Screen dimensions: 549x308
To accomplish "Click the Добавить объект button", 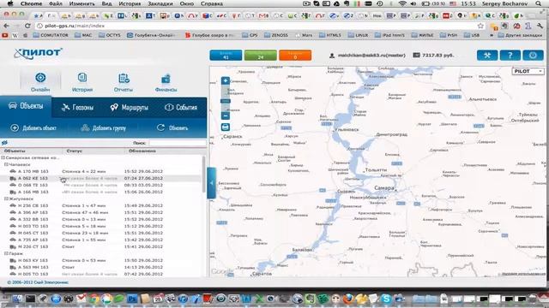I will click(34, 127).
